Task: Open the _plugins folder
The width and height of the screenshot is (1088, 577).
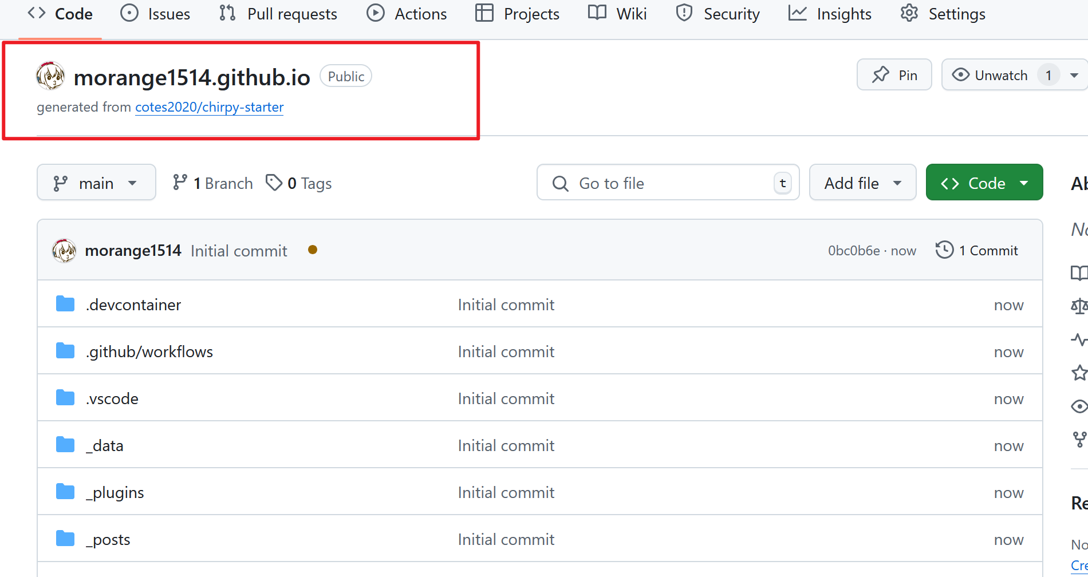Action: [115, 492]
